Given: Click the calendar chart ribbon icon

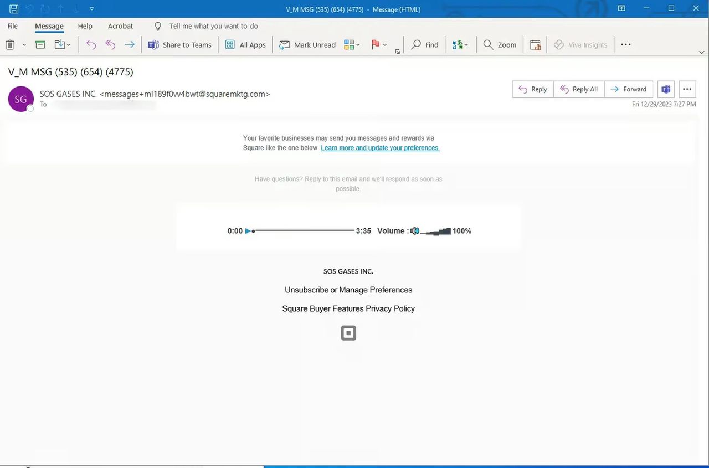Looking at the screenshot, I should (535, 45).
